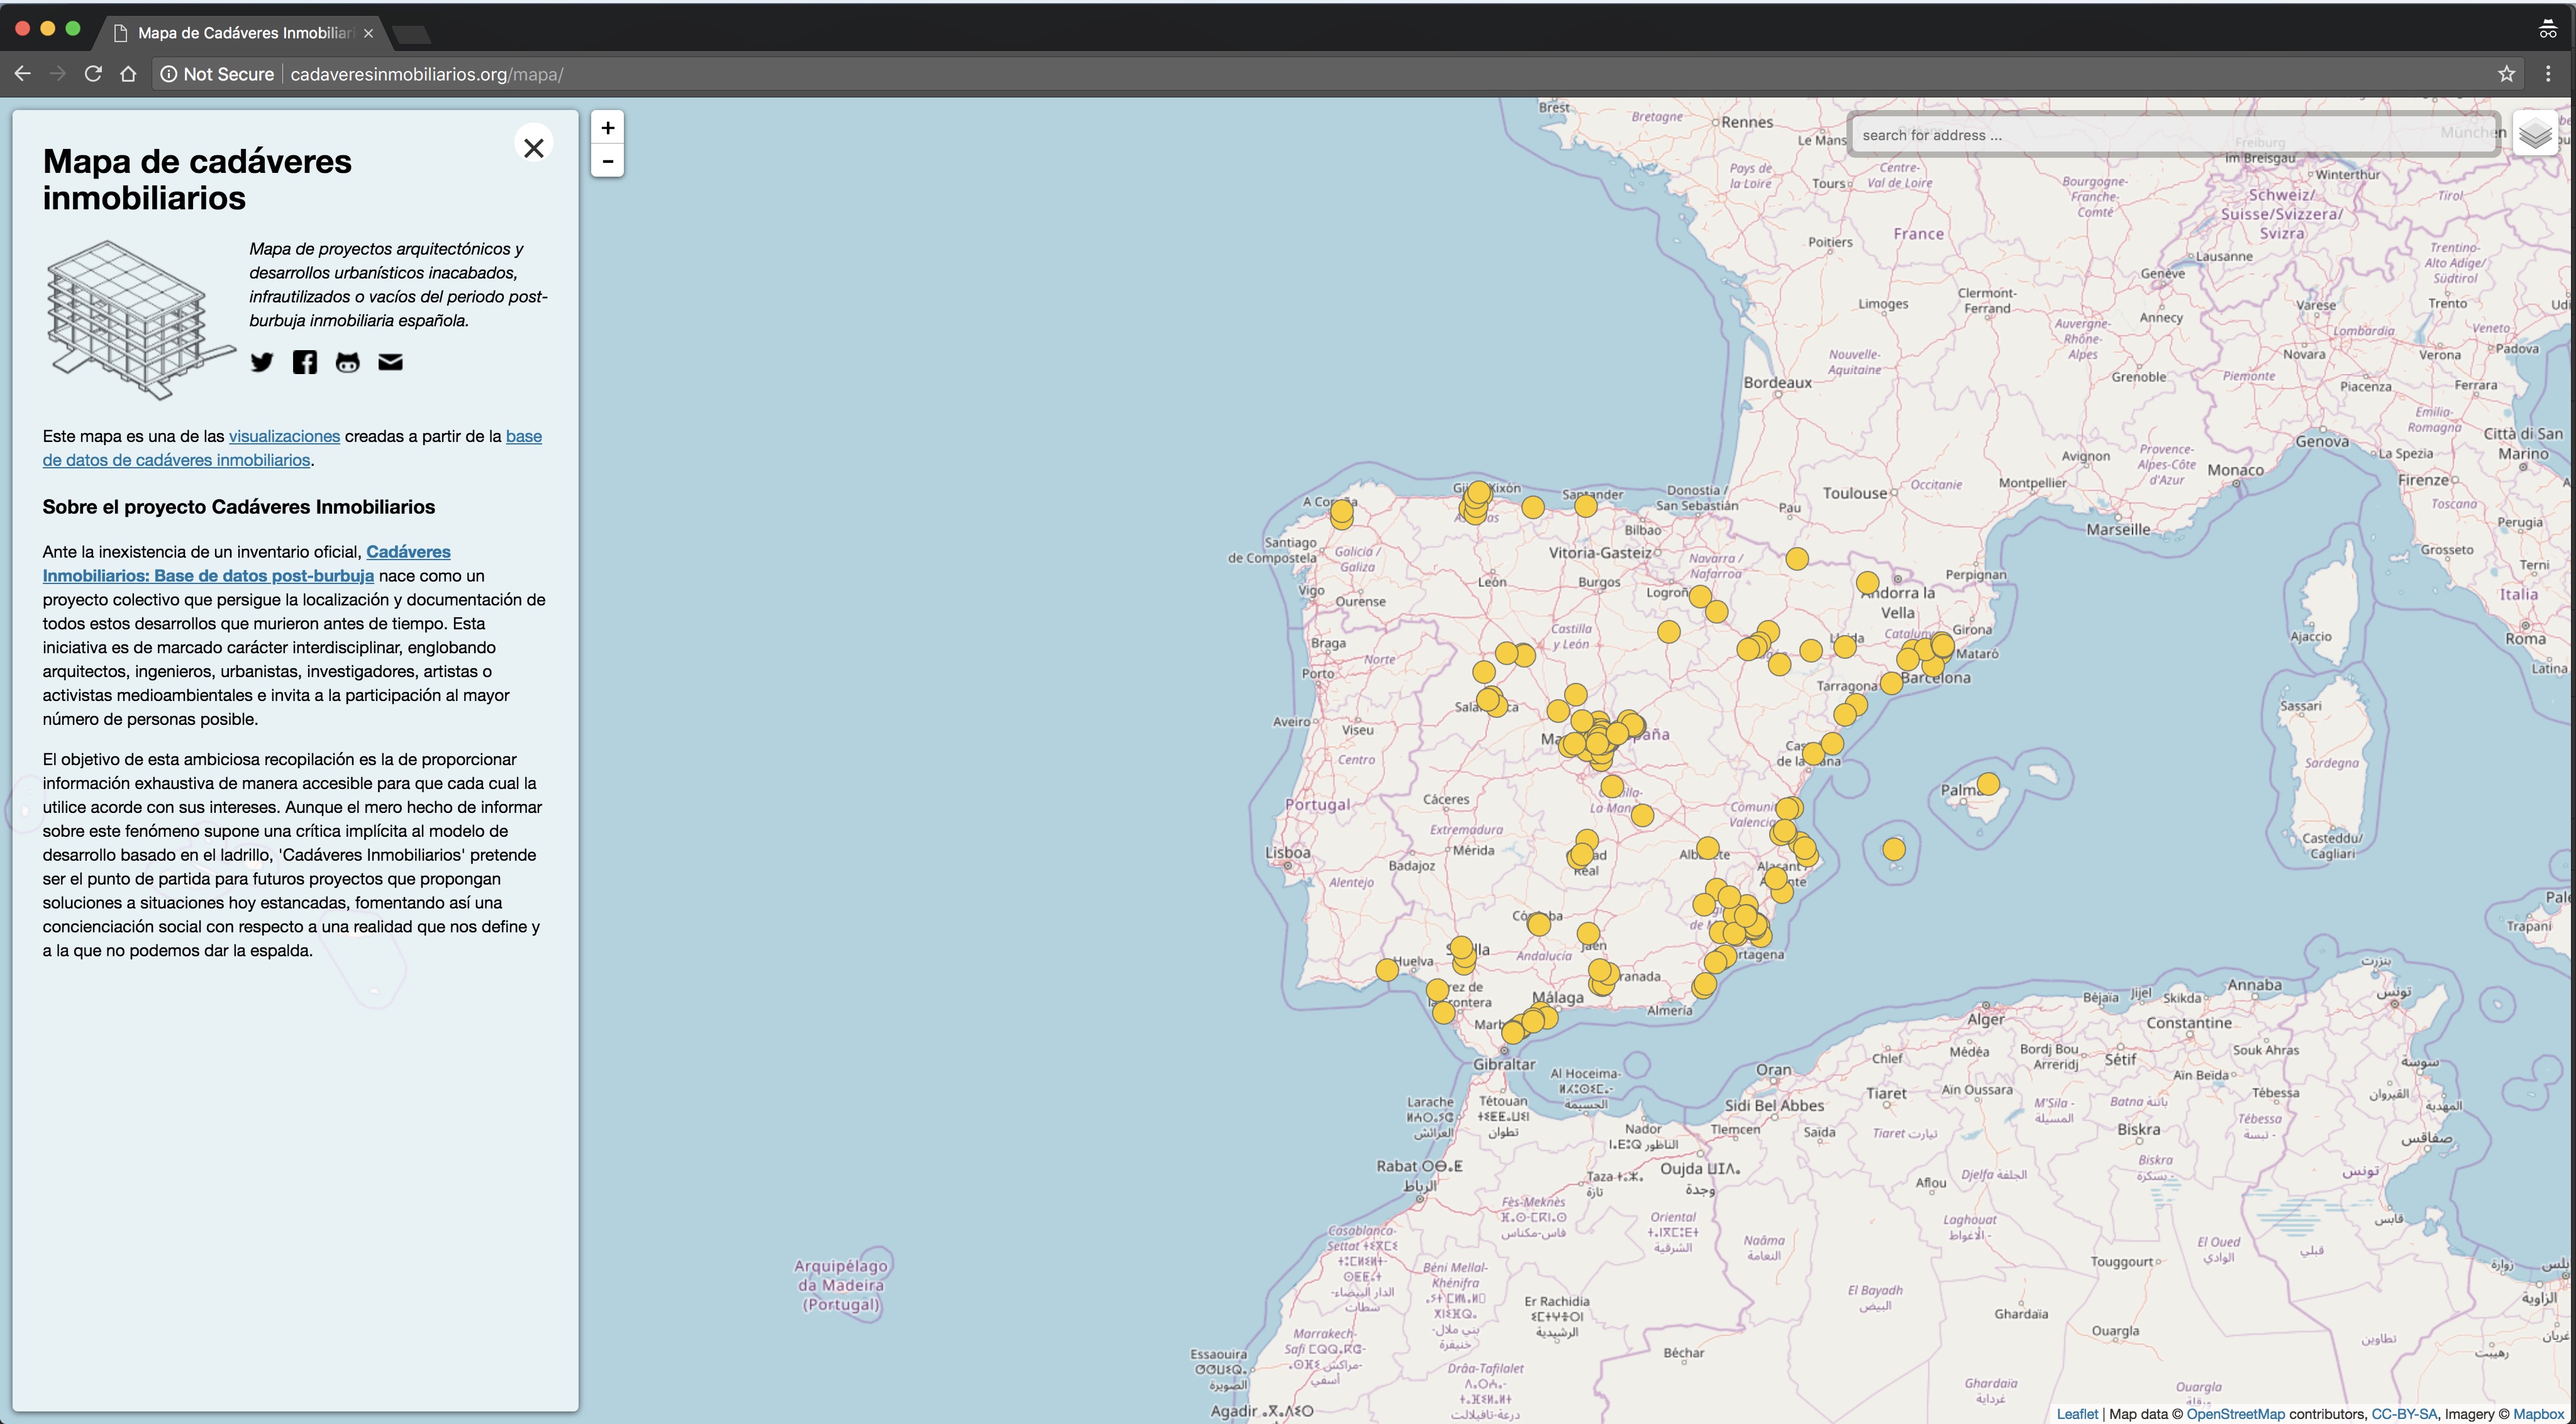Image resolution: width=2576 pixels, height=1424 pixels.
Task: Select the yellow marker near Tarragona
Action: point(1891,683)
